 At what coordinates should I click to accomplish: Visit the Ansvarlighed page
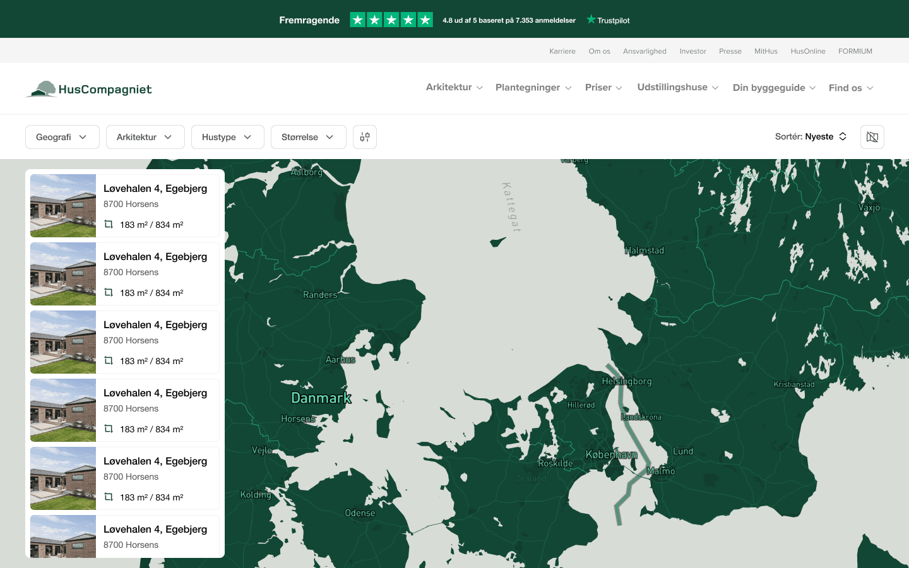(645, 51)
